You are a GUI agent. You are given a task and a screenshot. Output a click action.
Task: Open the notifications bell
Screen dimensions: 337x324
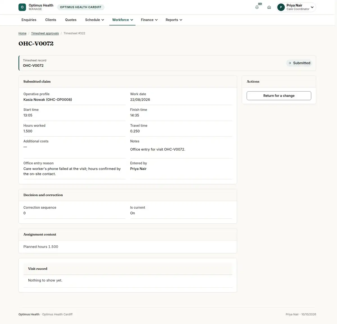[x=257, y=7]
